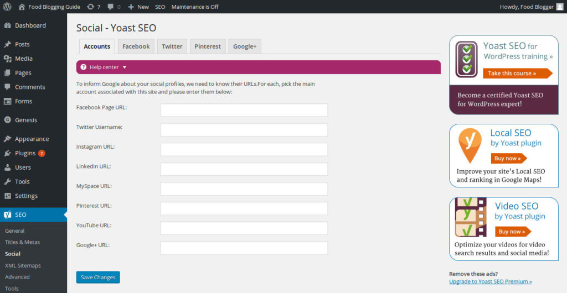This screenshot has height=293, width=567.
Task: Open XML Sitemaps submenu item
Action: point(23,265)
